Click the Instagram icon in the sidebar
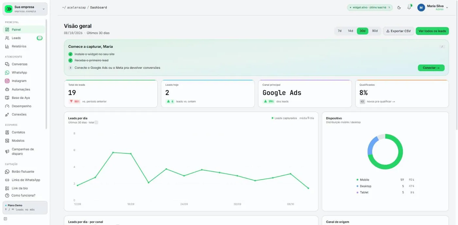This screenshot has height=225, width=458. (x=7, y=81)
